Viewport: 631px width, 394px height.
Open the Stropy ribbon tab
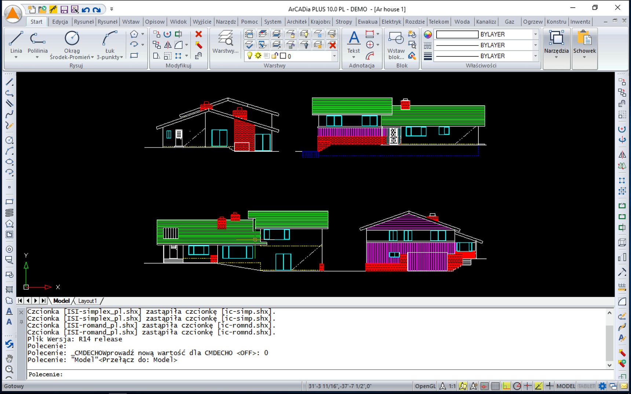[344, 22]
